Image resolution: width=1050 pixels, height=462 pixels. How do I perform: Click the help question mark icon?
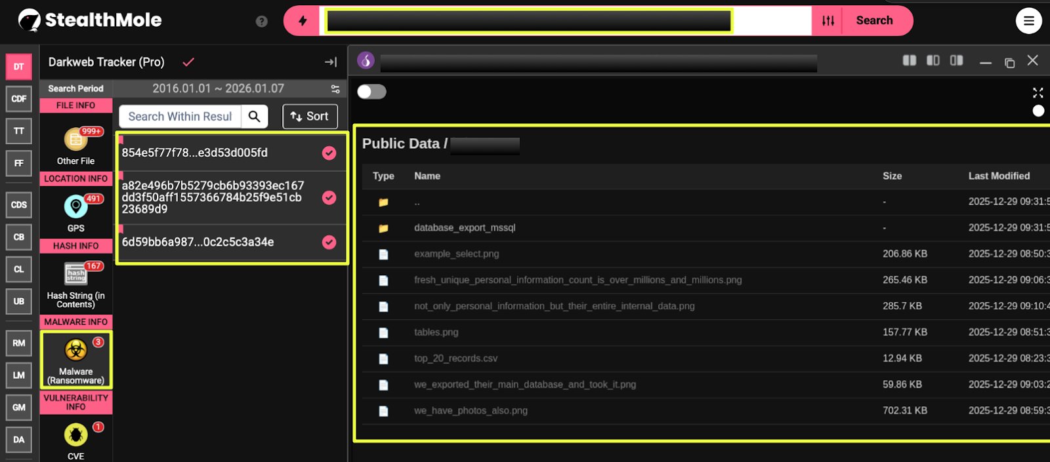click(x=261, y=22)
